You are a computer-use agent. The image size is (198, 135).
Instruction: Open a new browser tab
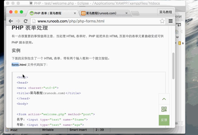pos(135,13)
